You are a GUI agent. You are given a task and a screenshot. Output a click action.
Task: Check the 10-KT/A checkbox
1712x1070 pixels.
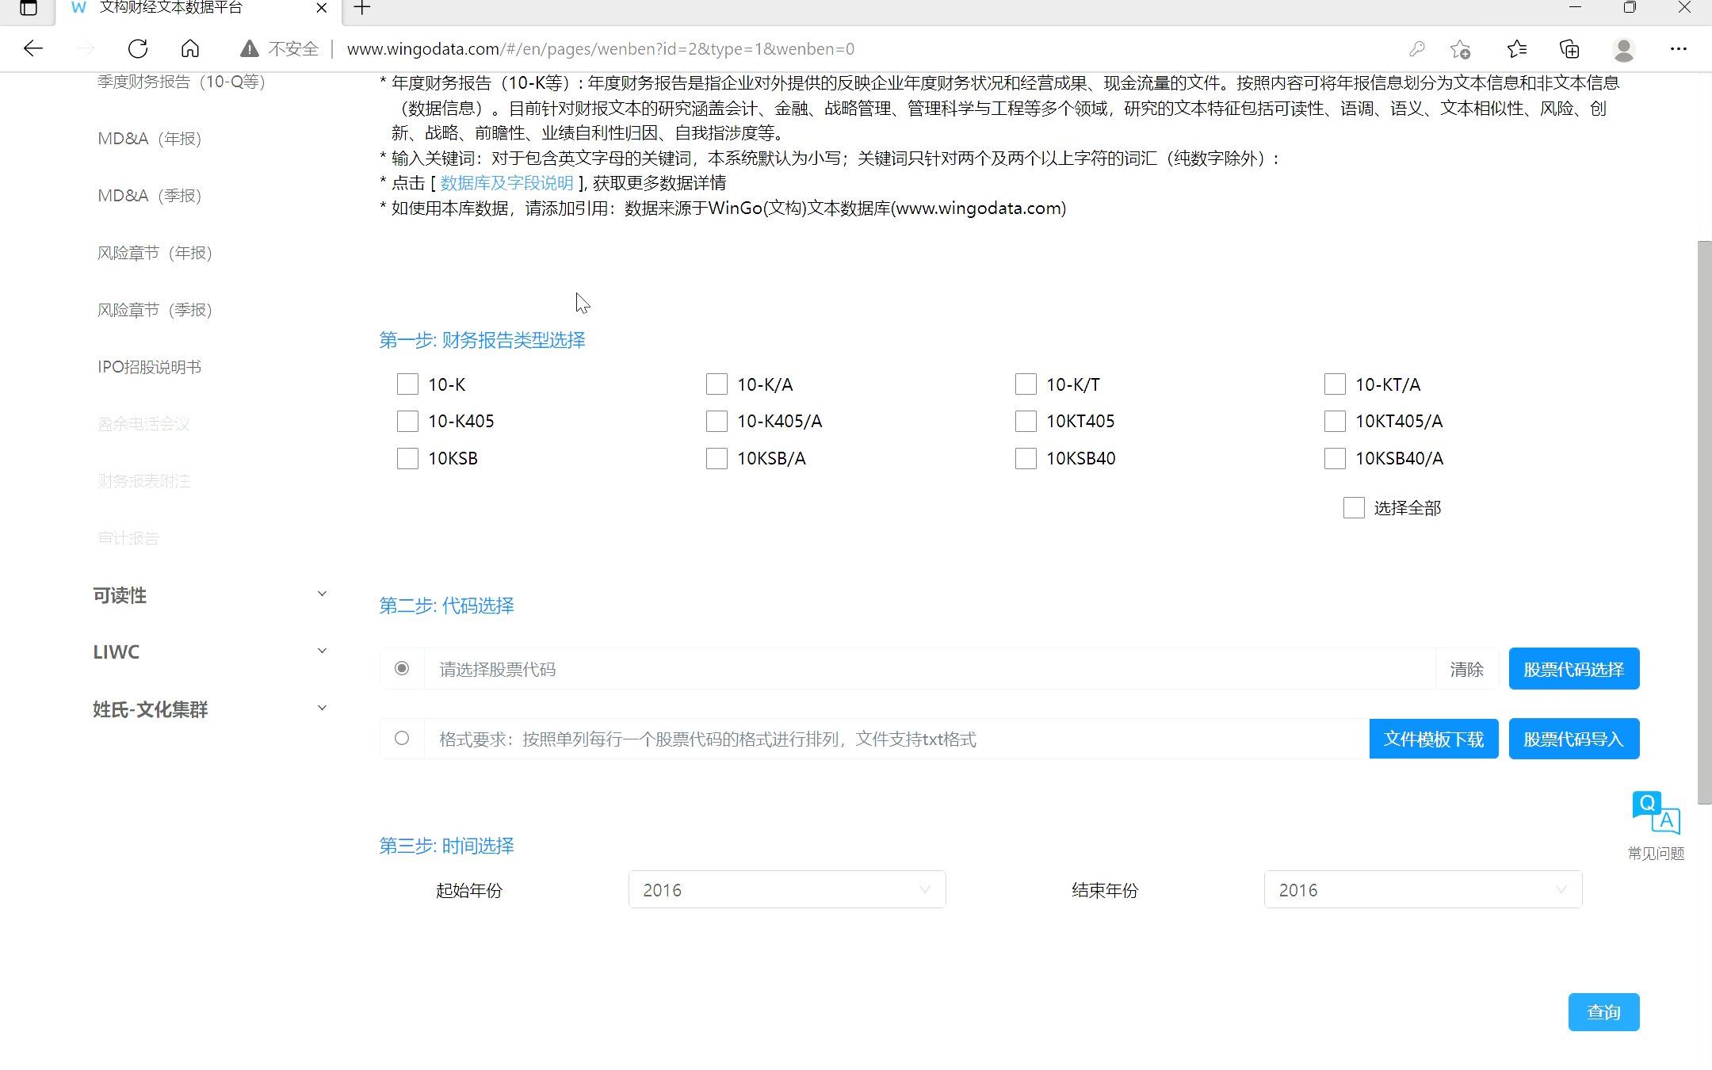click(1335, 384)
